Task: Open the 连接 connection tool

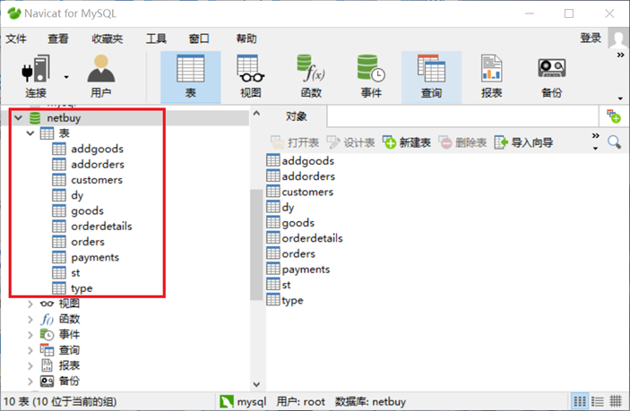Action: click(35, 76)
